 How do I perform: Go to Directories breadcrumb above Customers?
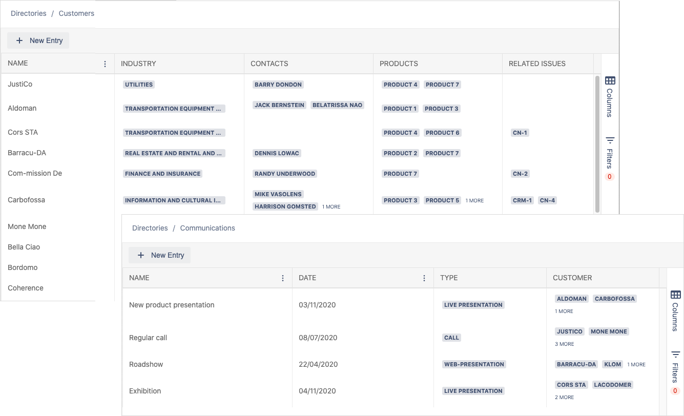pyautogui.click(x=29, y=13)
